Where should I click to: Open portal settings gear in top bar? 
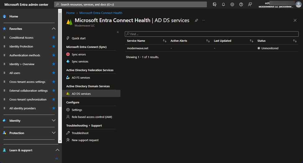[x=232, y=4]
